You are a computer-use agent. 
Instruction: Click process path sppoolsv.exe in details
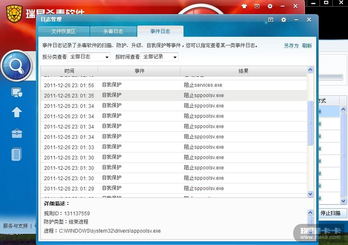tap(102, 231)
